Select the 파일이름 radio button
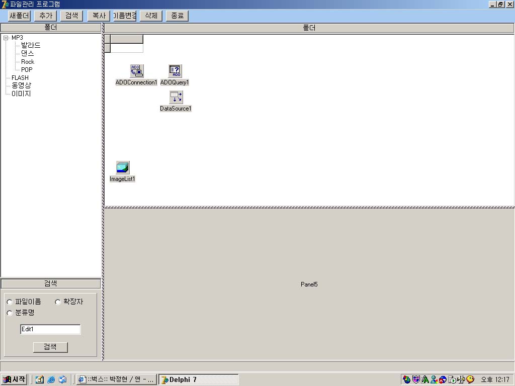515x386 pixels. click(x=10, y=302)
